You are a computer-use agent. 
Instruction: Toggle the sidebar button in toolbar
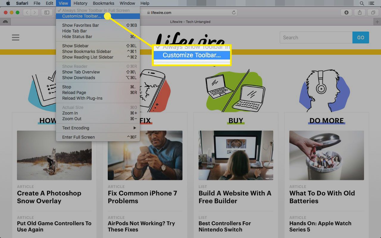coord(47,12)
